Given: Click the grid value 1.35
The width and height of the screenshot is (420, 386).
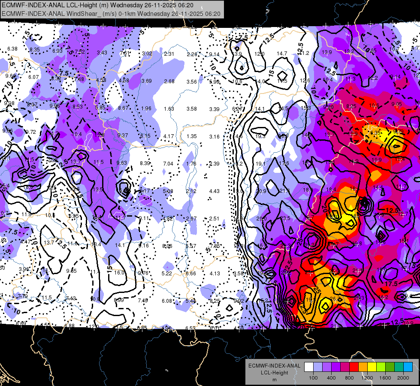Looking at the screenshot, I should (192, 136).
